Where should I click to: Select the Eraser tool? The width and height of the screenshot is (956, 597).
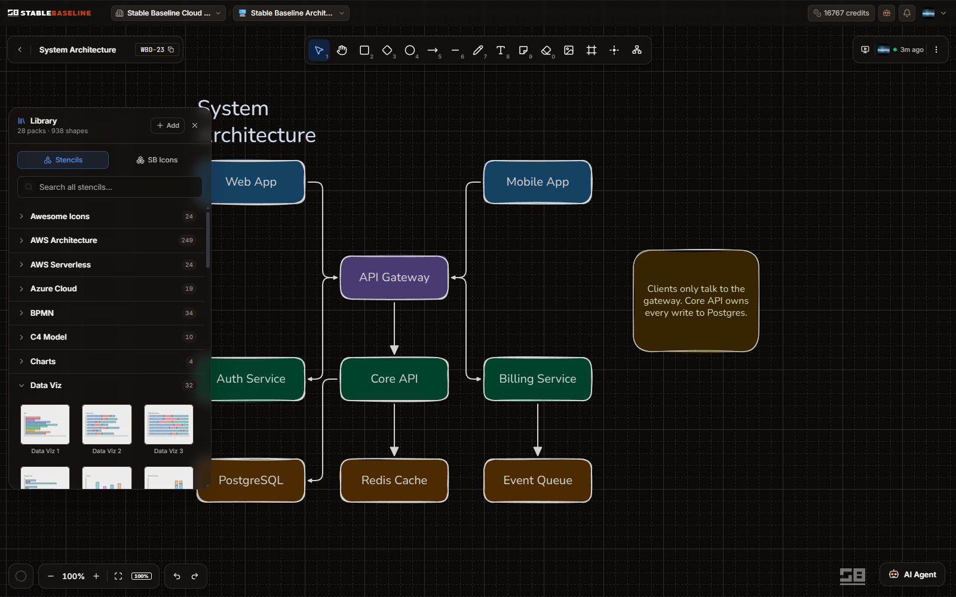tap(546, 50)
